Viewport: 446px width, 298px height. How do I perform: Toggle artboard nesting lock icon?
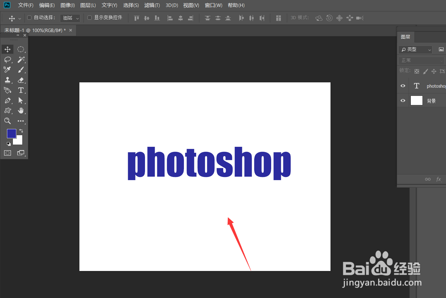[x=442, y=71]
